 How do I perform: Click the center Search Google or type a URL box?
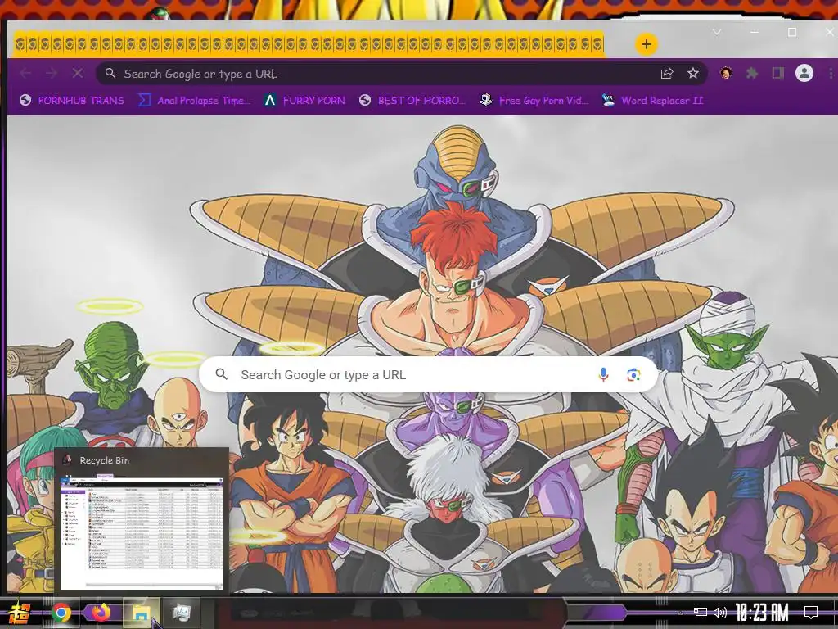(x=428, y=374)
